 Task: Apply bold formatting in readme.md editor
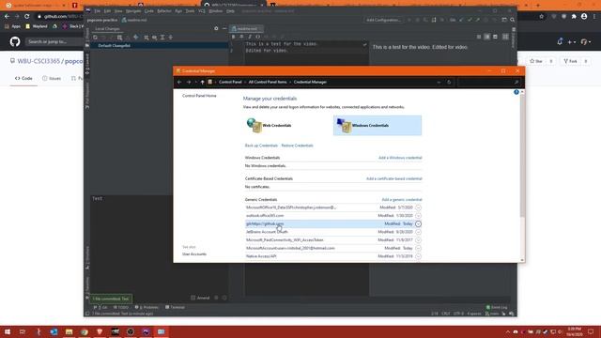pyautogui.click(x=233, y=37)
